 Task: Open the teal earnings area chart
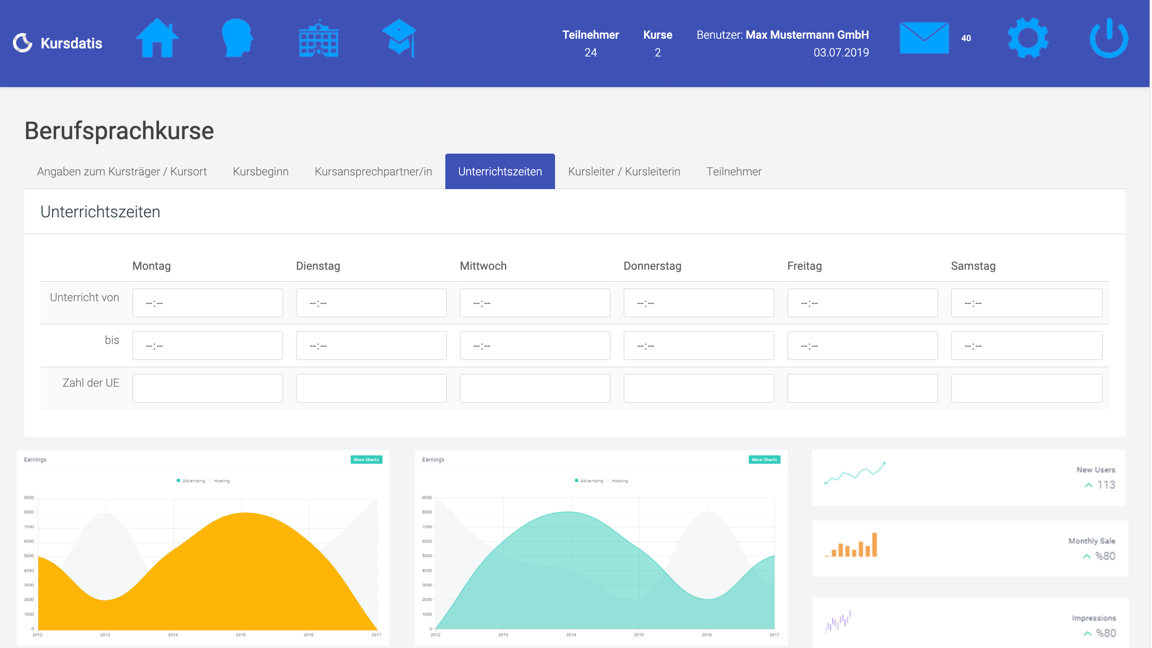(605, 563)
